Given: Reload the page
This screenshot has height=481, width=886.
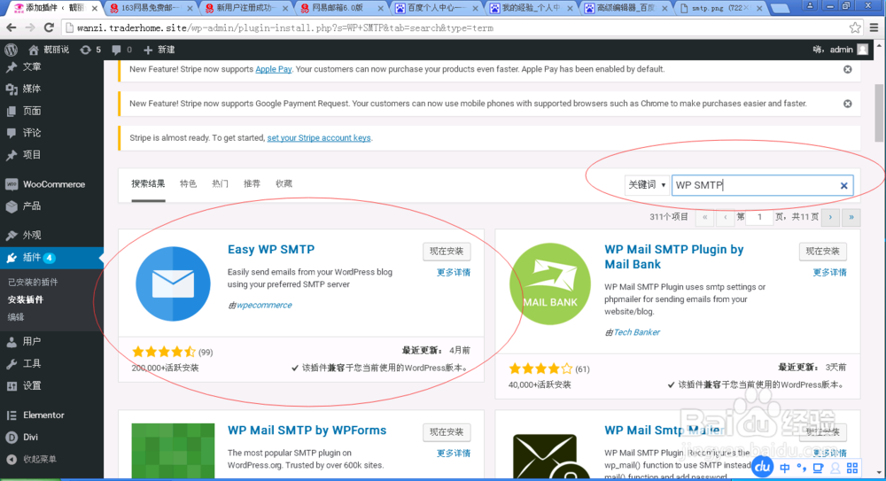Looking at the screenshot, I should 49,27.
